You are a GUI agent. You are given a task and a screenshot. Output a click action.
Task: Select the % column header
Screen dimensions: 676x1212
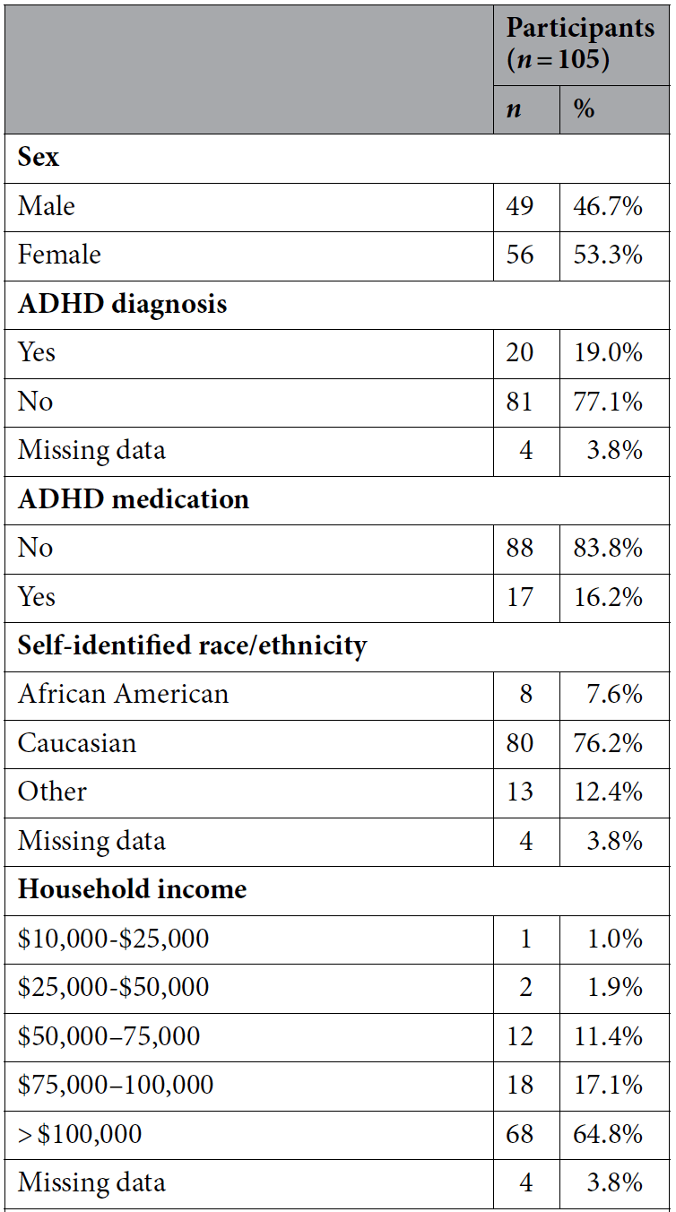tap(585, 109)
